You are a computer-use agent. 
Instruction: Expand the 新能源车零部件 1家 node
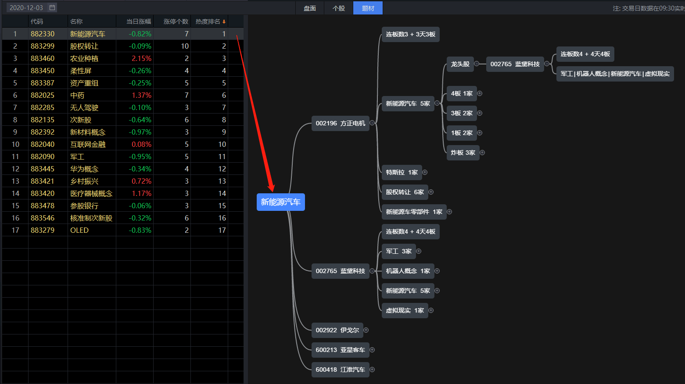pos(449,212)
